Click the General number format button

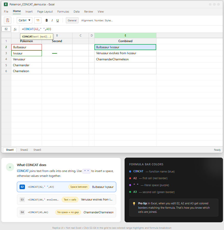(72, 20)
